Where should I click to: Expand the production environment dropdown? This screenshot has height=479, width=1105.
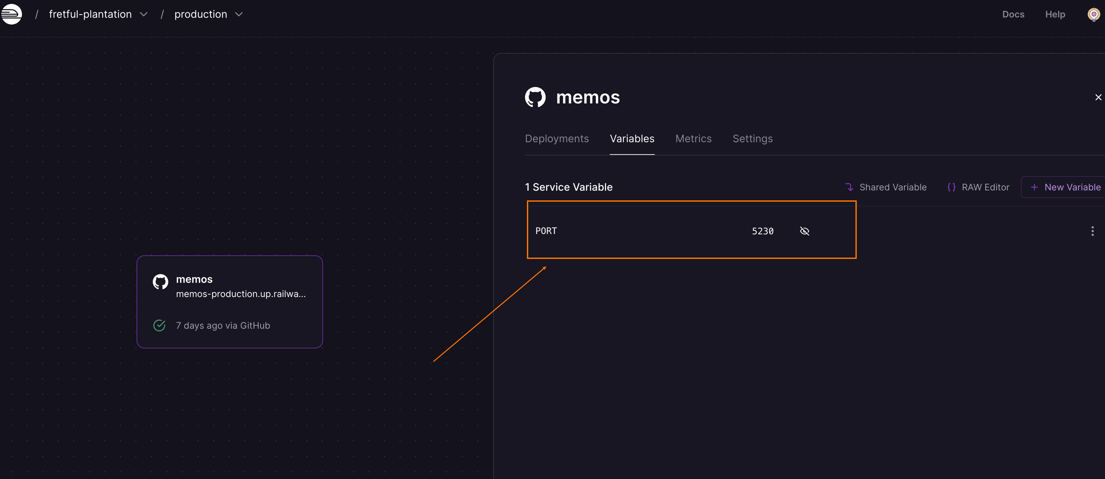[239, 15]
